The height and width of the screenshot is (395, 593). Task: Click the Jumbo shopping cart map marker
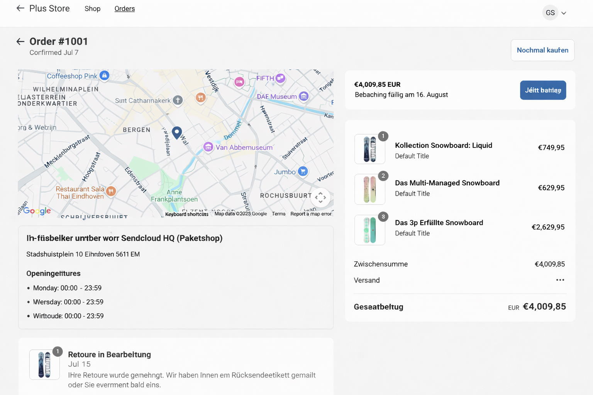click(303, 171)
